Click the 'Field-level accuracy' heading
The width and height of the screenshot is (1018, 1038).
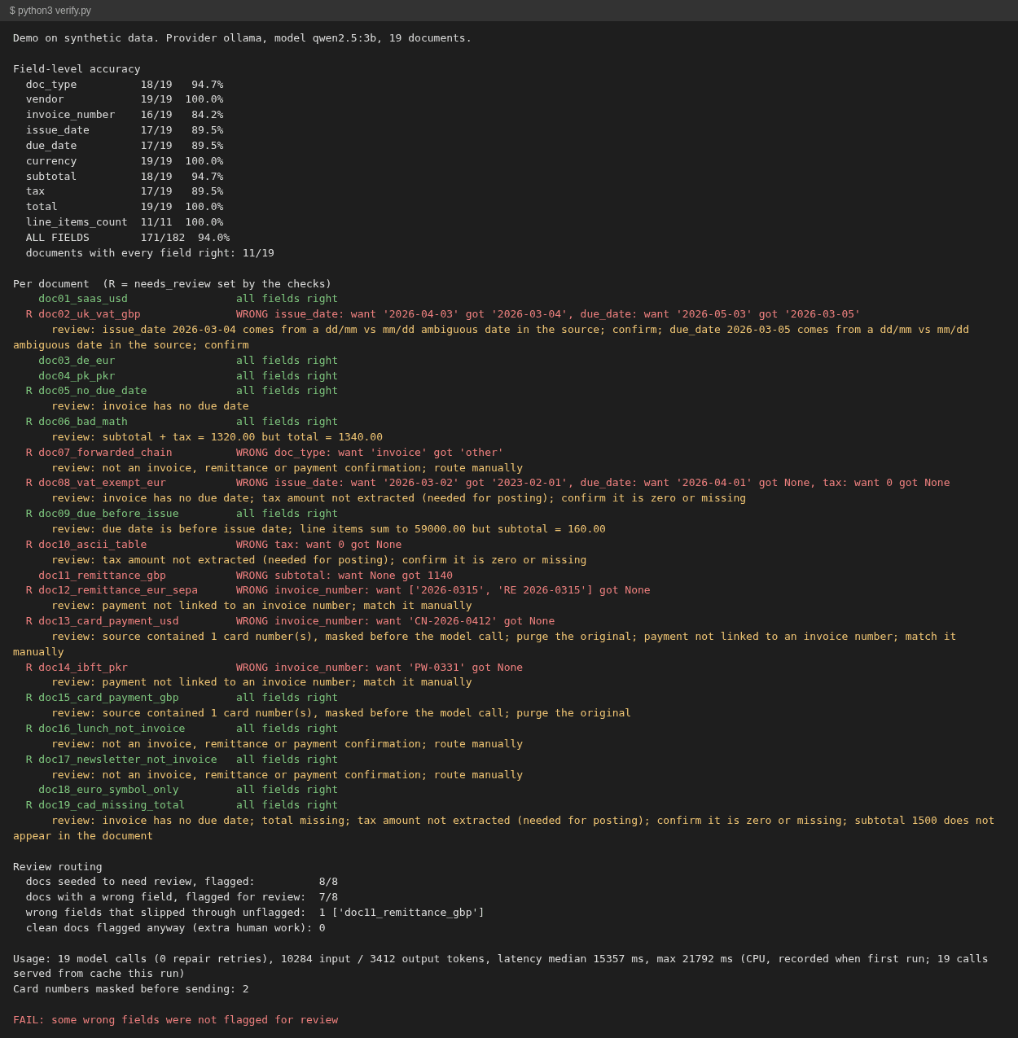click(x=77, y=69)
